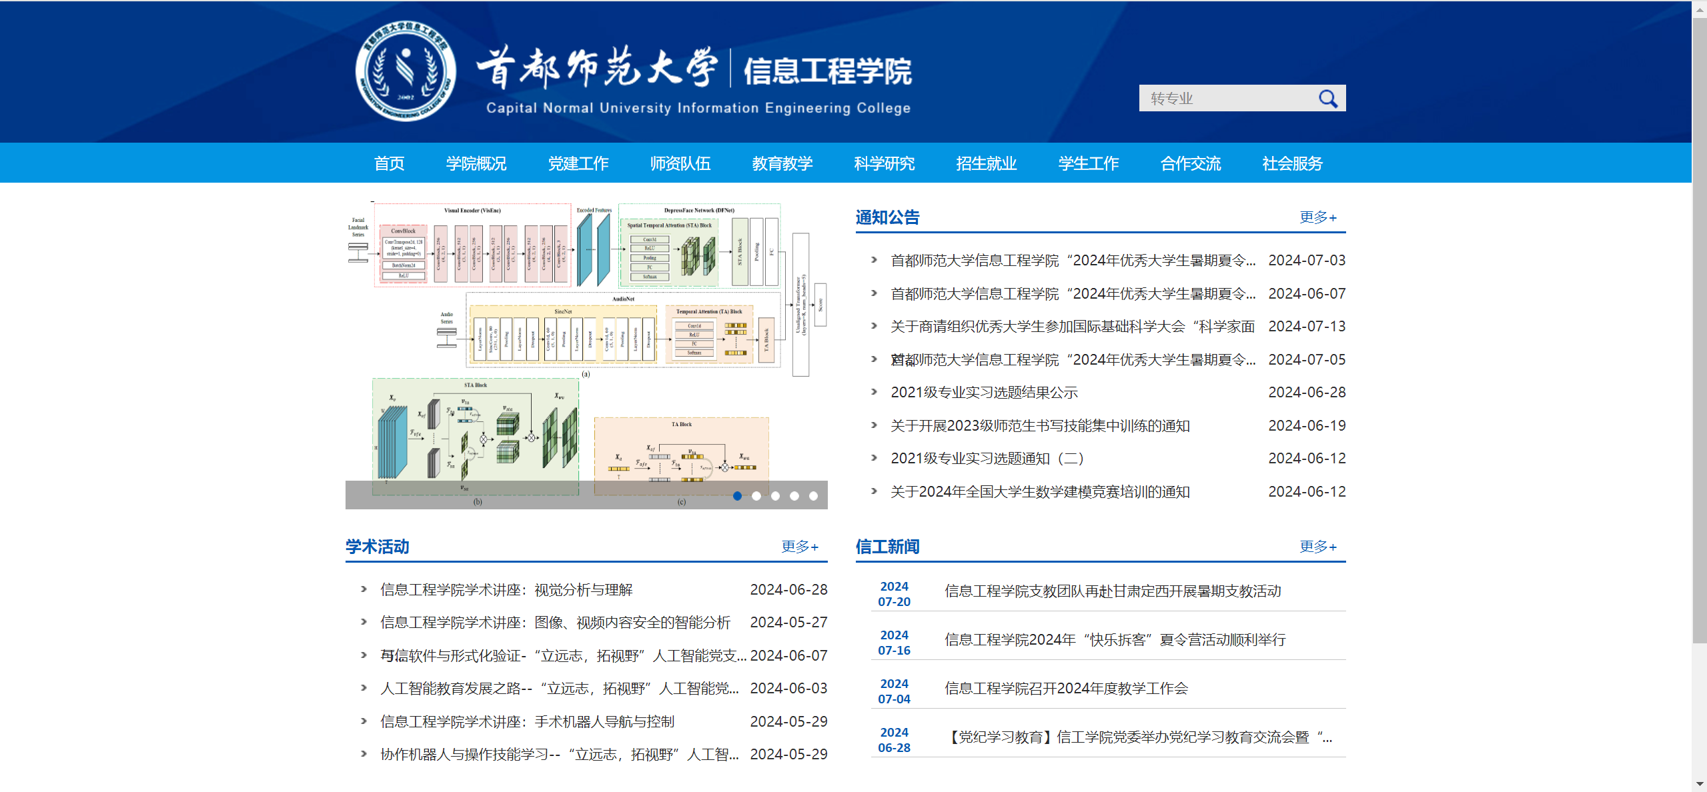Open the 科学研究 navigation menu
1707x792 pixels.
point(884,163)
